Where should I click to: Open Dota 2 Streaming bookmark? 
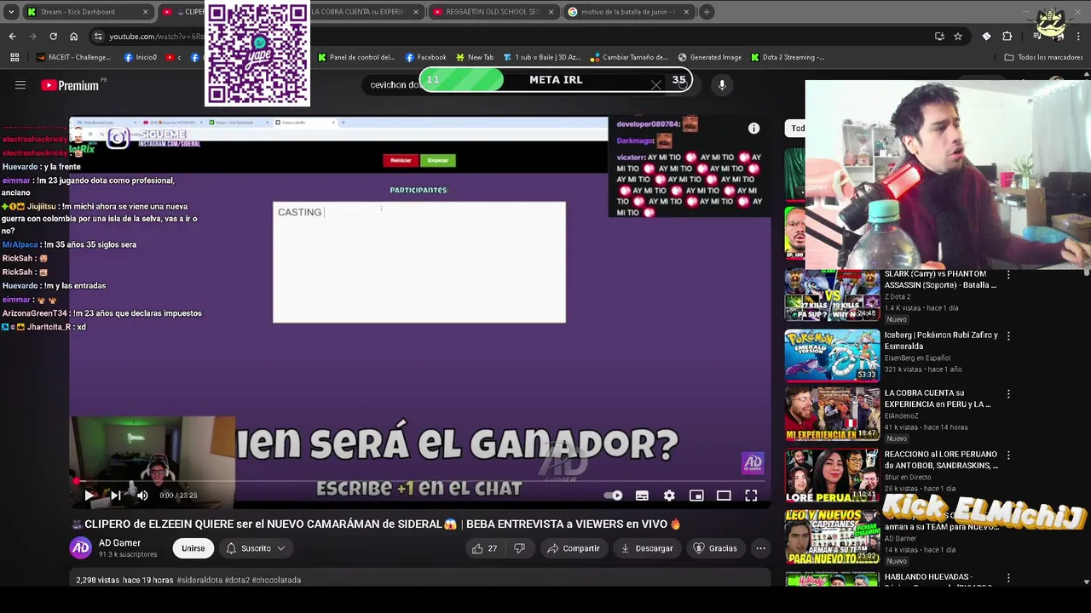(788, 57)
